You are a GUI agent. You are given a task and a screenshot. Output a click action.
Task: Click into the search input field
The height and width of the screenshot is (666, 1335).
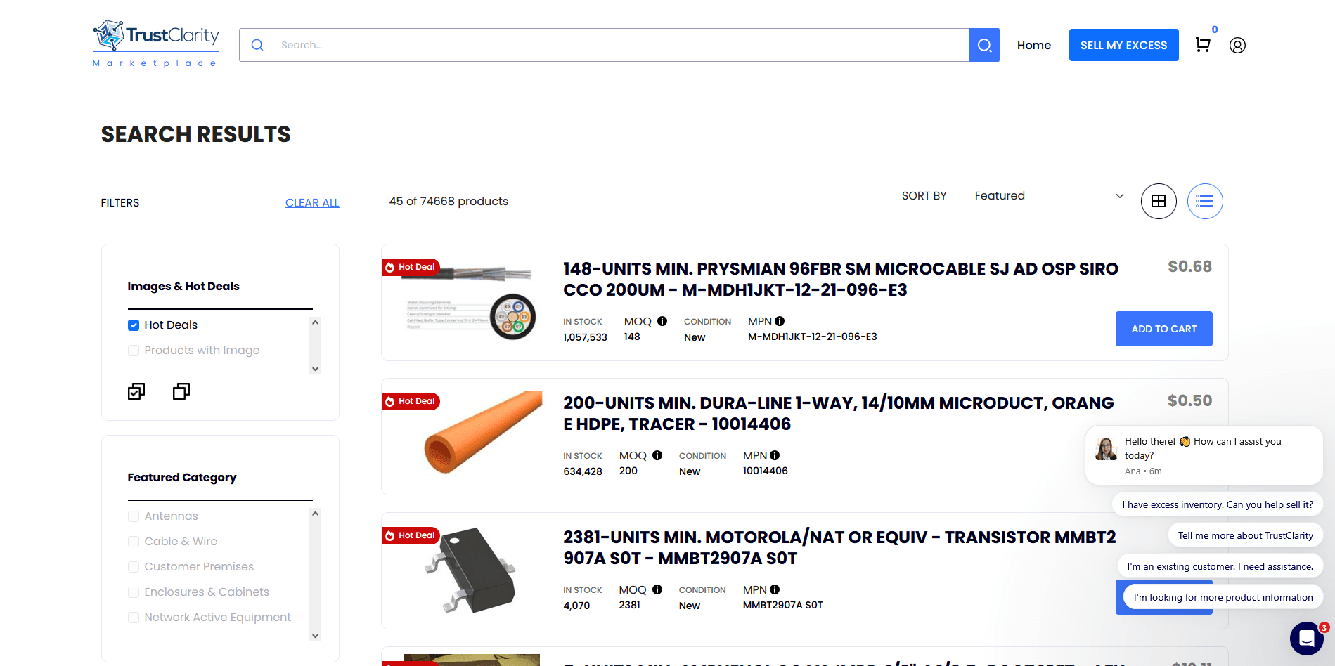pos(621,45)
